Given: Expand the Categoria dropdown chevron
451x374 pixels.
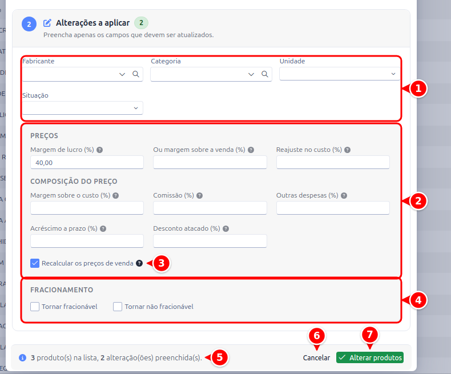Looking at the screenshot, I should coord(251,74).
